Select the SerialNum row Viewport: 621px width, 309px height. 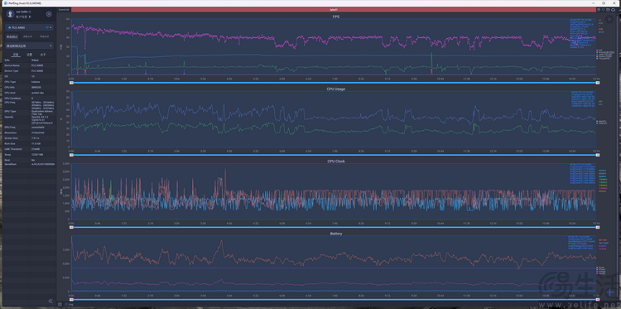click(29, 163)
